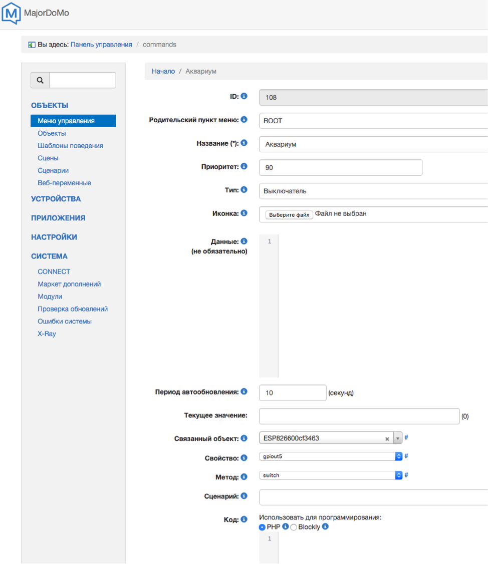This screenshot has width=488, height=564.
Task: Click the breadcrumb icon before Вы здесь
Action: [x=32, y=45]
